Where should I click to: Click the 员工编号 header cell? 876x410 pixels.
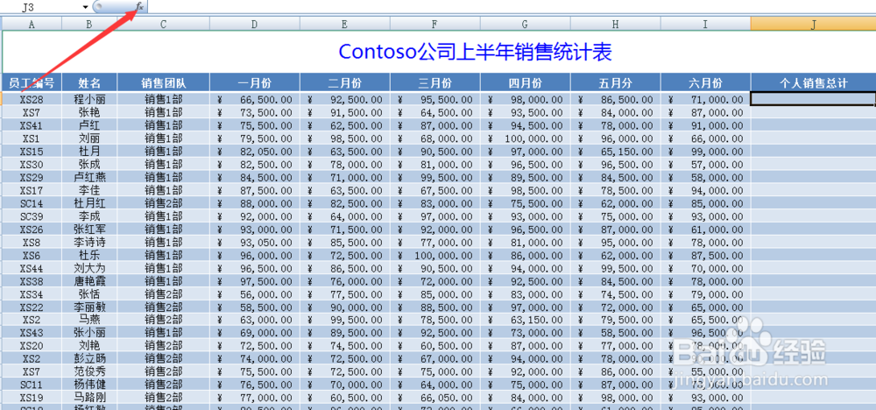tap(32, 82)
